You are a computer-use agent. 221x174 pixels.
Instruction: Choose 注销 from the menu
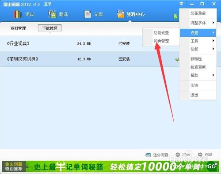coord(198,85)
